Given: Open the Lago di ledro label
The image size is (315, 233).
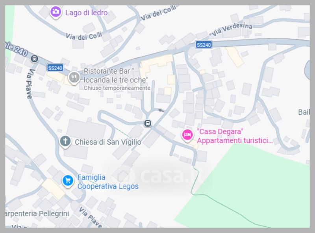Looking at the screenshot, I should point(86,13).
